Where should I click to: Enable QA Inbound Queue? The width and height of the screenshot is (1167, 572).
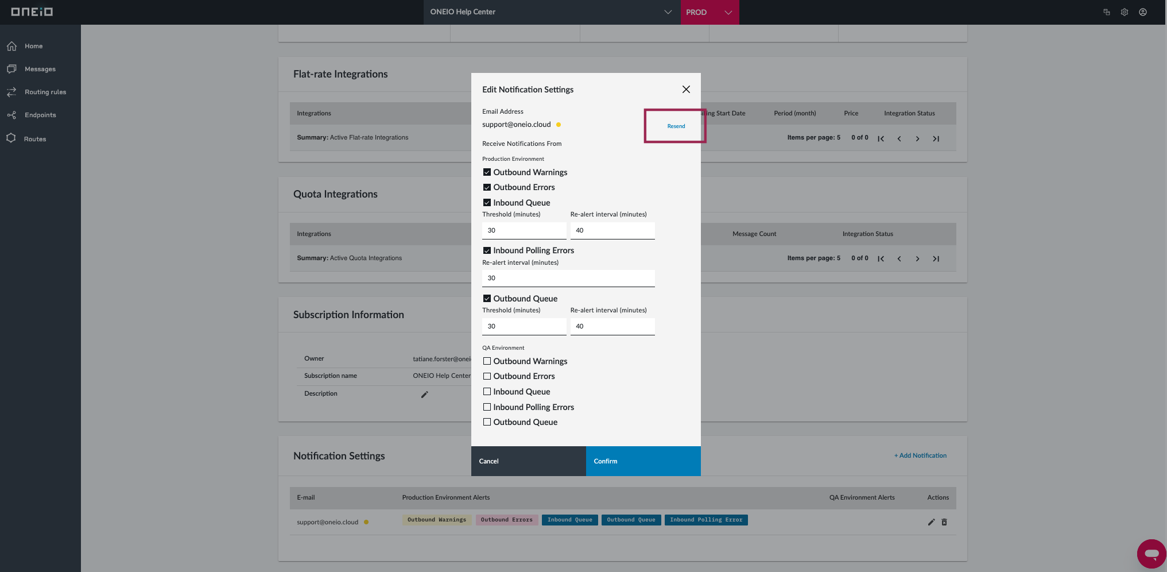487,392
